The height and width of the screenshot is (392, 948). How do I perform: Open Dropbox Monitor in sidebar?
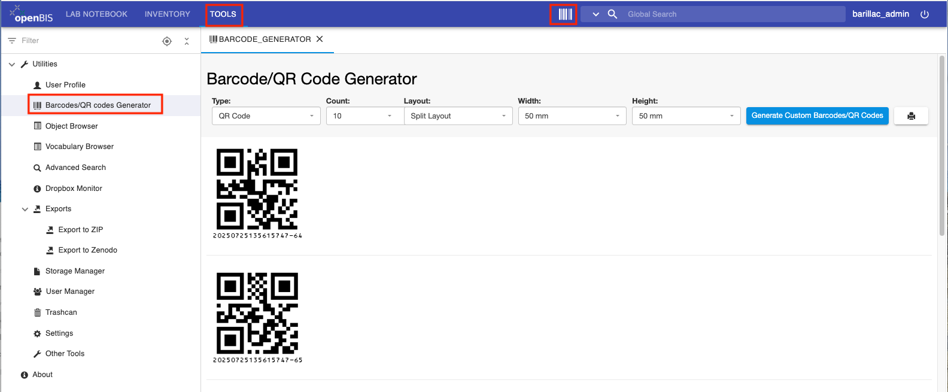tap(74, 189)
